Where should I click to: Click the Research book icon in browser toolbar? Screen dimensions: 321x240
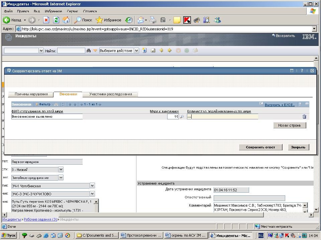tap(207, 20)
